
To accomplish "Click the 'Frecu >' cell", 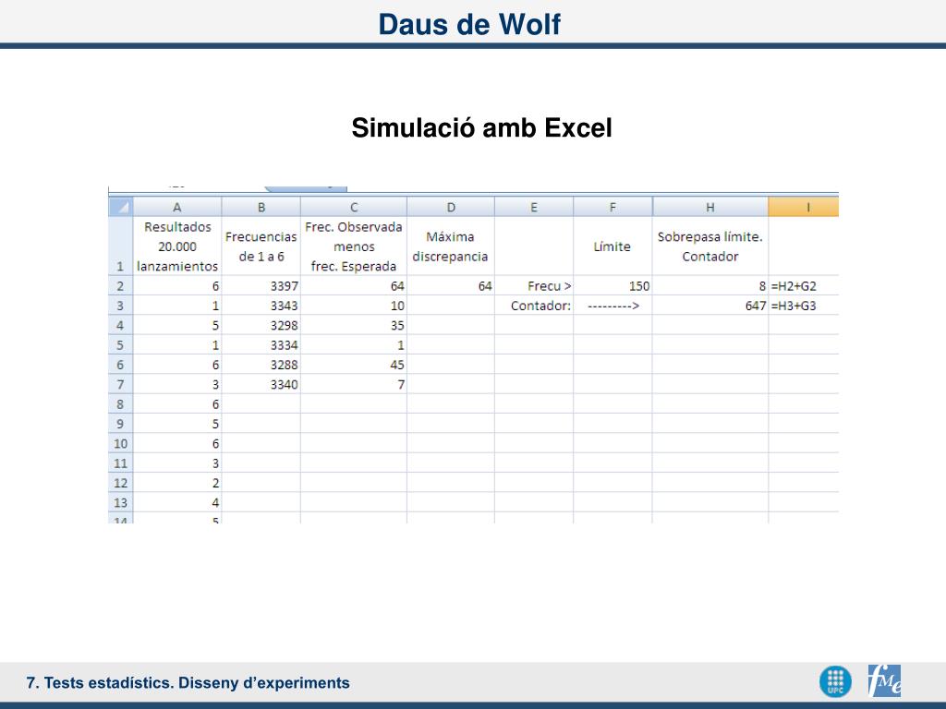I will click(x=534, y=286).
